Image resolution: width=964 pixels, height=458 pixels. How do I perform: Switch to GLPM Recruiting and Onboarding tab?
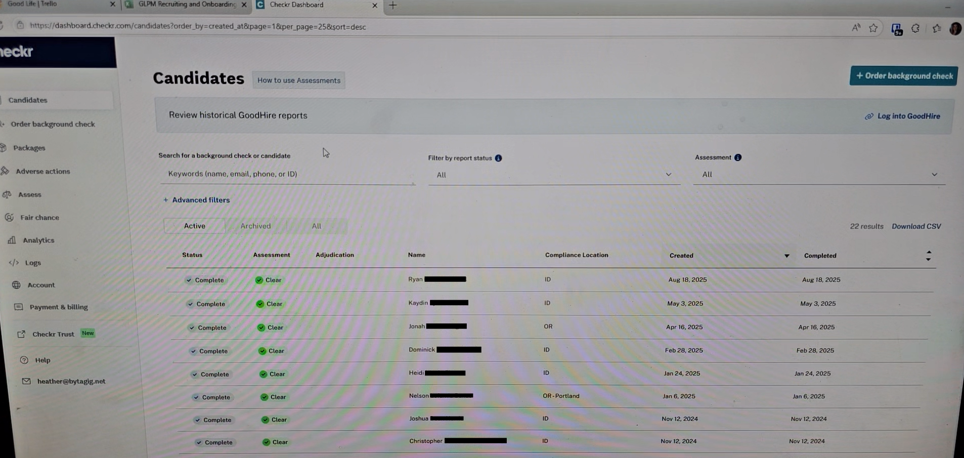tap(186, 5)
